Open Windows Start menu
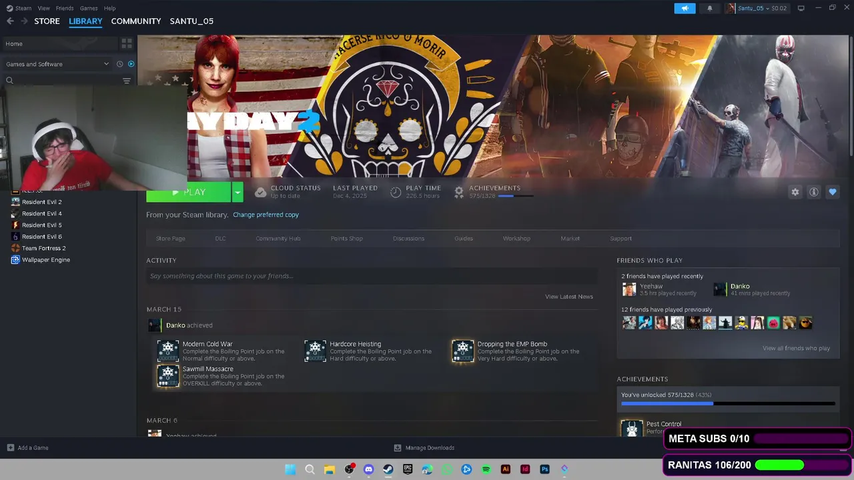This screenshot has height=480, width=854. pyautogui.click(x=290, y=469)
